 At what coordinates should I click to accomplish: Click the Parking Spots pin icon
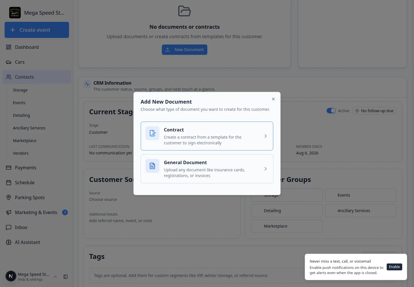9,197
